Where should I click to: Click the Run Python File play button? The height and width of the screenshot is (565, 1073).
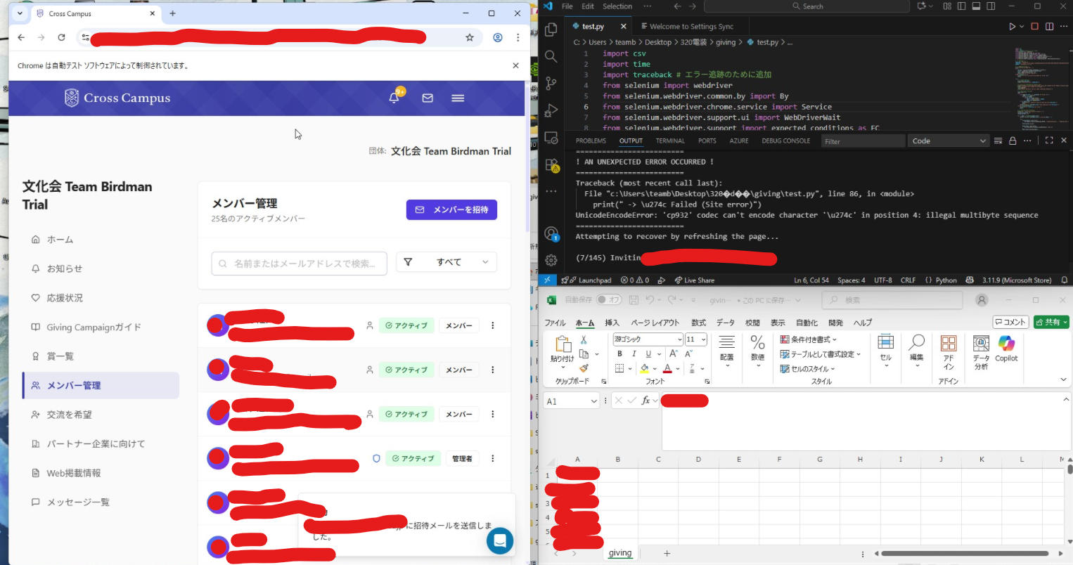pos(1012,27)
